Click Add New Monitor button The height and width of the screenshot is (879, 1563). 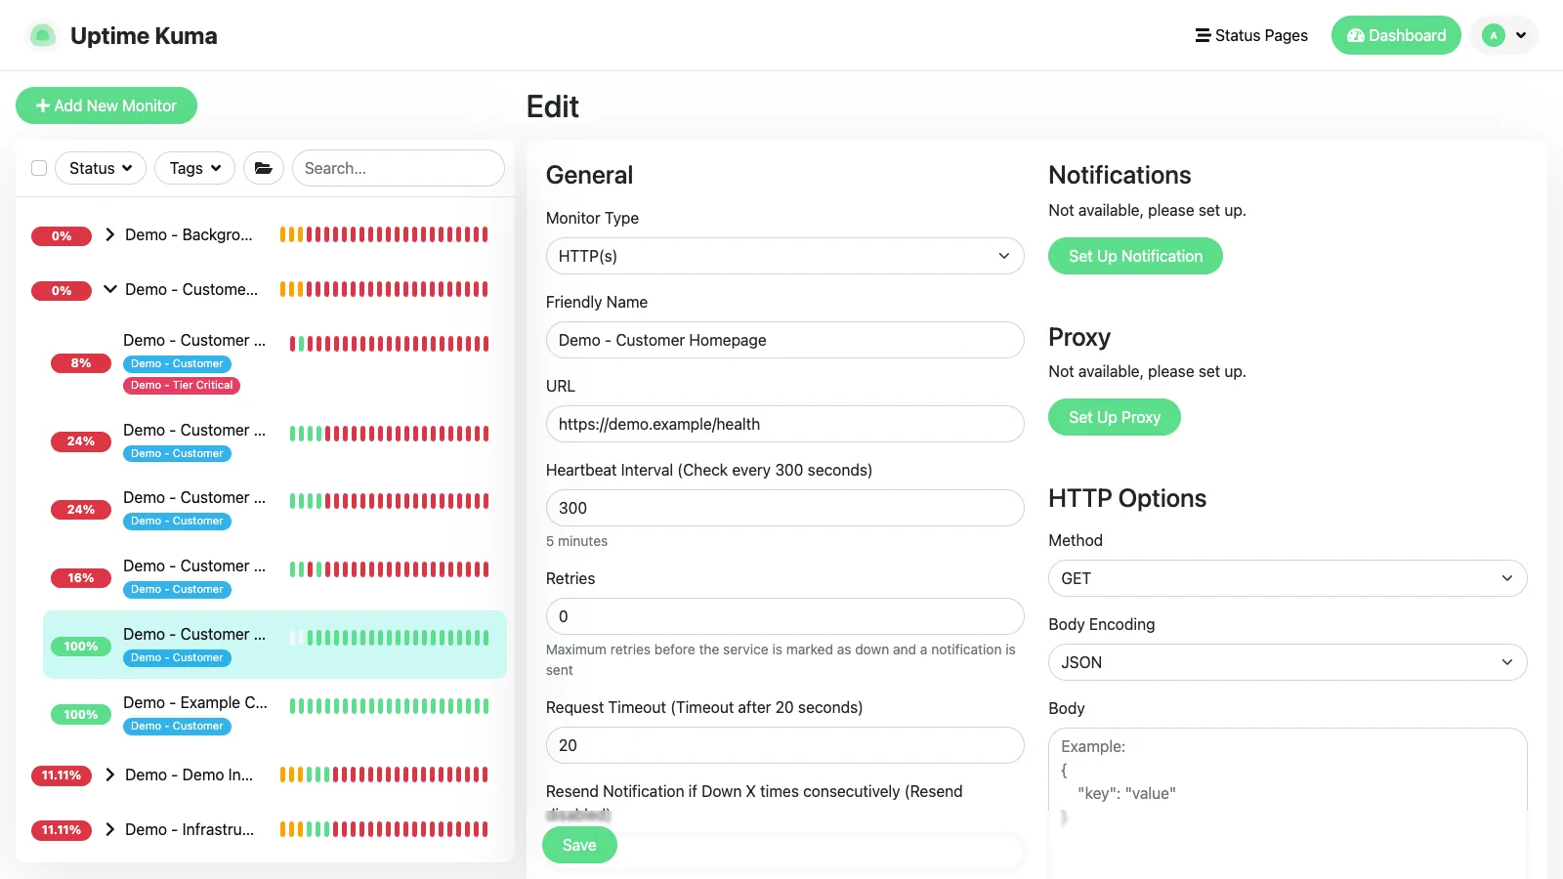coord(106,105)
